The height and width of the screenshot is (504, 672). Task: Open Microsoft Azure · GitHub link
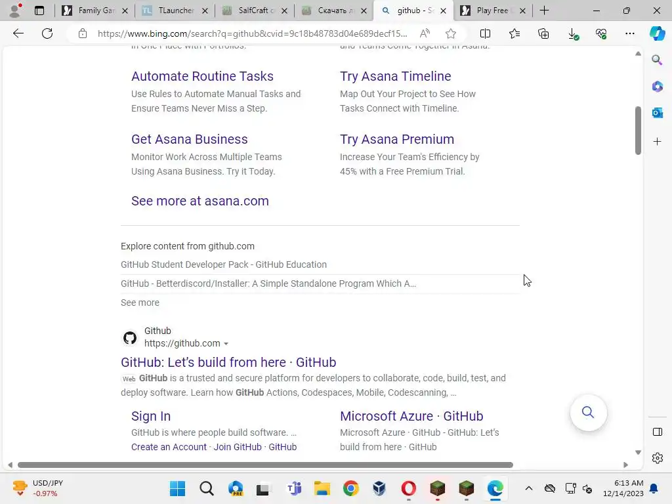coord(411,416)
